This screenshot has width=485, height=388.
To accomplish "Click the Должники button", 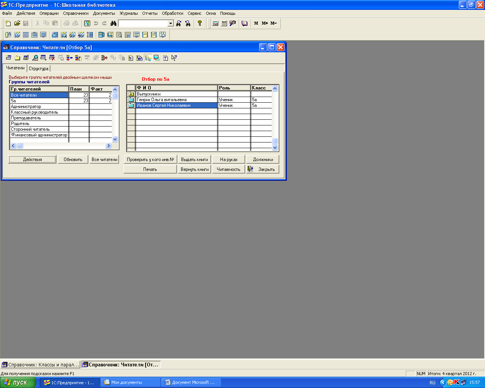I will click(263, 160).
